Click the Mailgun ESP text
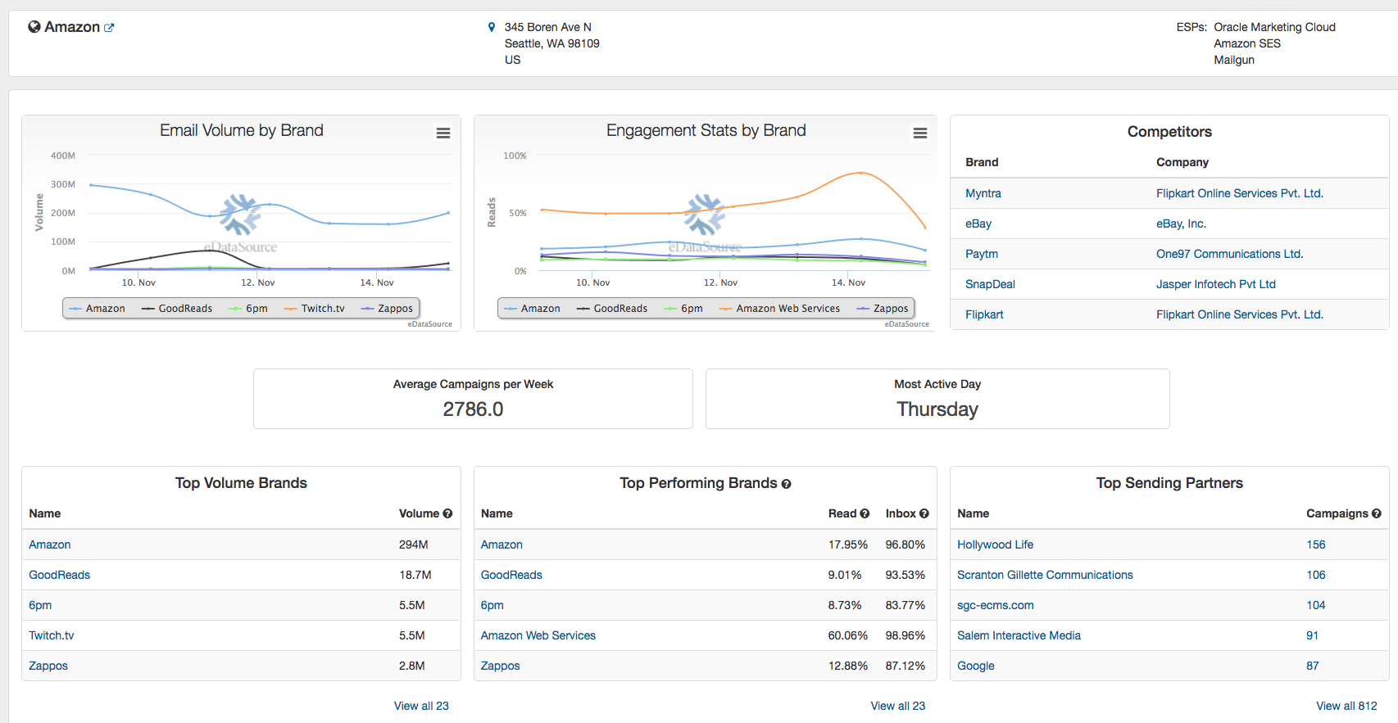The height and width of the screenshot is (723, 1398). click(x=1234, y=60)
